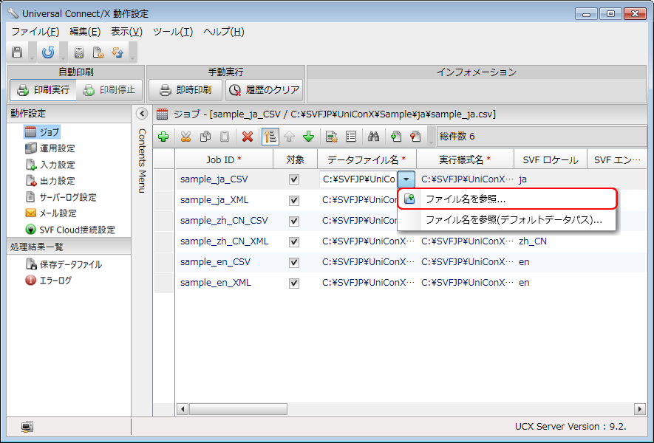Click the scrollbar right arrow

[639, 409]
